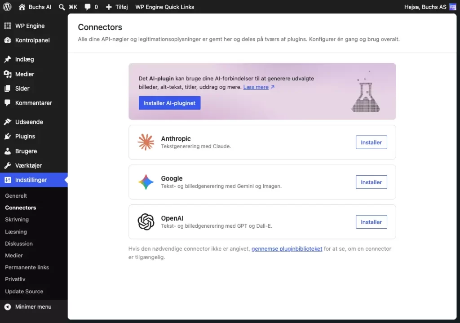
Task: Click the Kontrolpanel dashboard icon
Action: (8, 40)
